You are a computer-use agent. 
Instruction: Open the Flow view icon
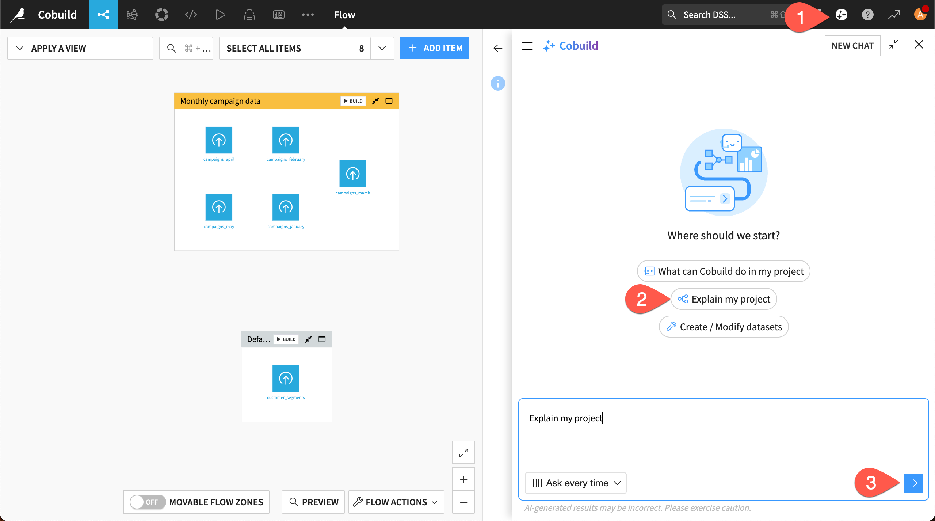[103, 15]
